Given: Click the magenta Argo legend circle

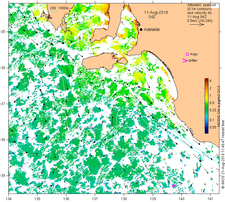Looking at the screenshot, I should click(x=187, y=54).
